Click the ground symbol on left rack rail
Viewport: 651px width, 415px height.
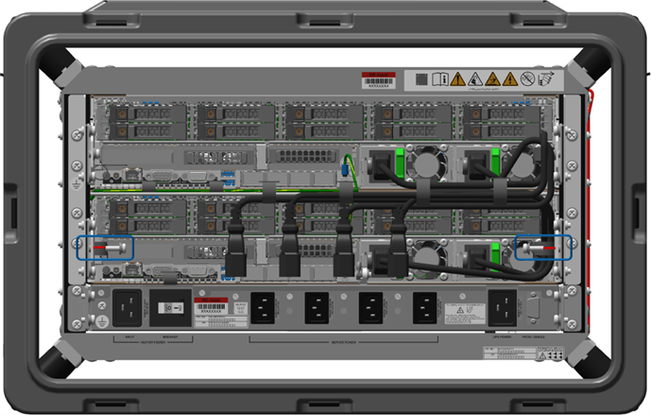76,183
